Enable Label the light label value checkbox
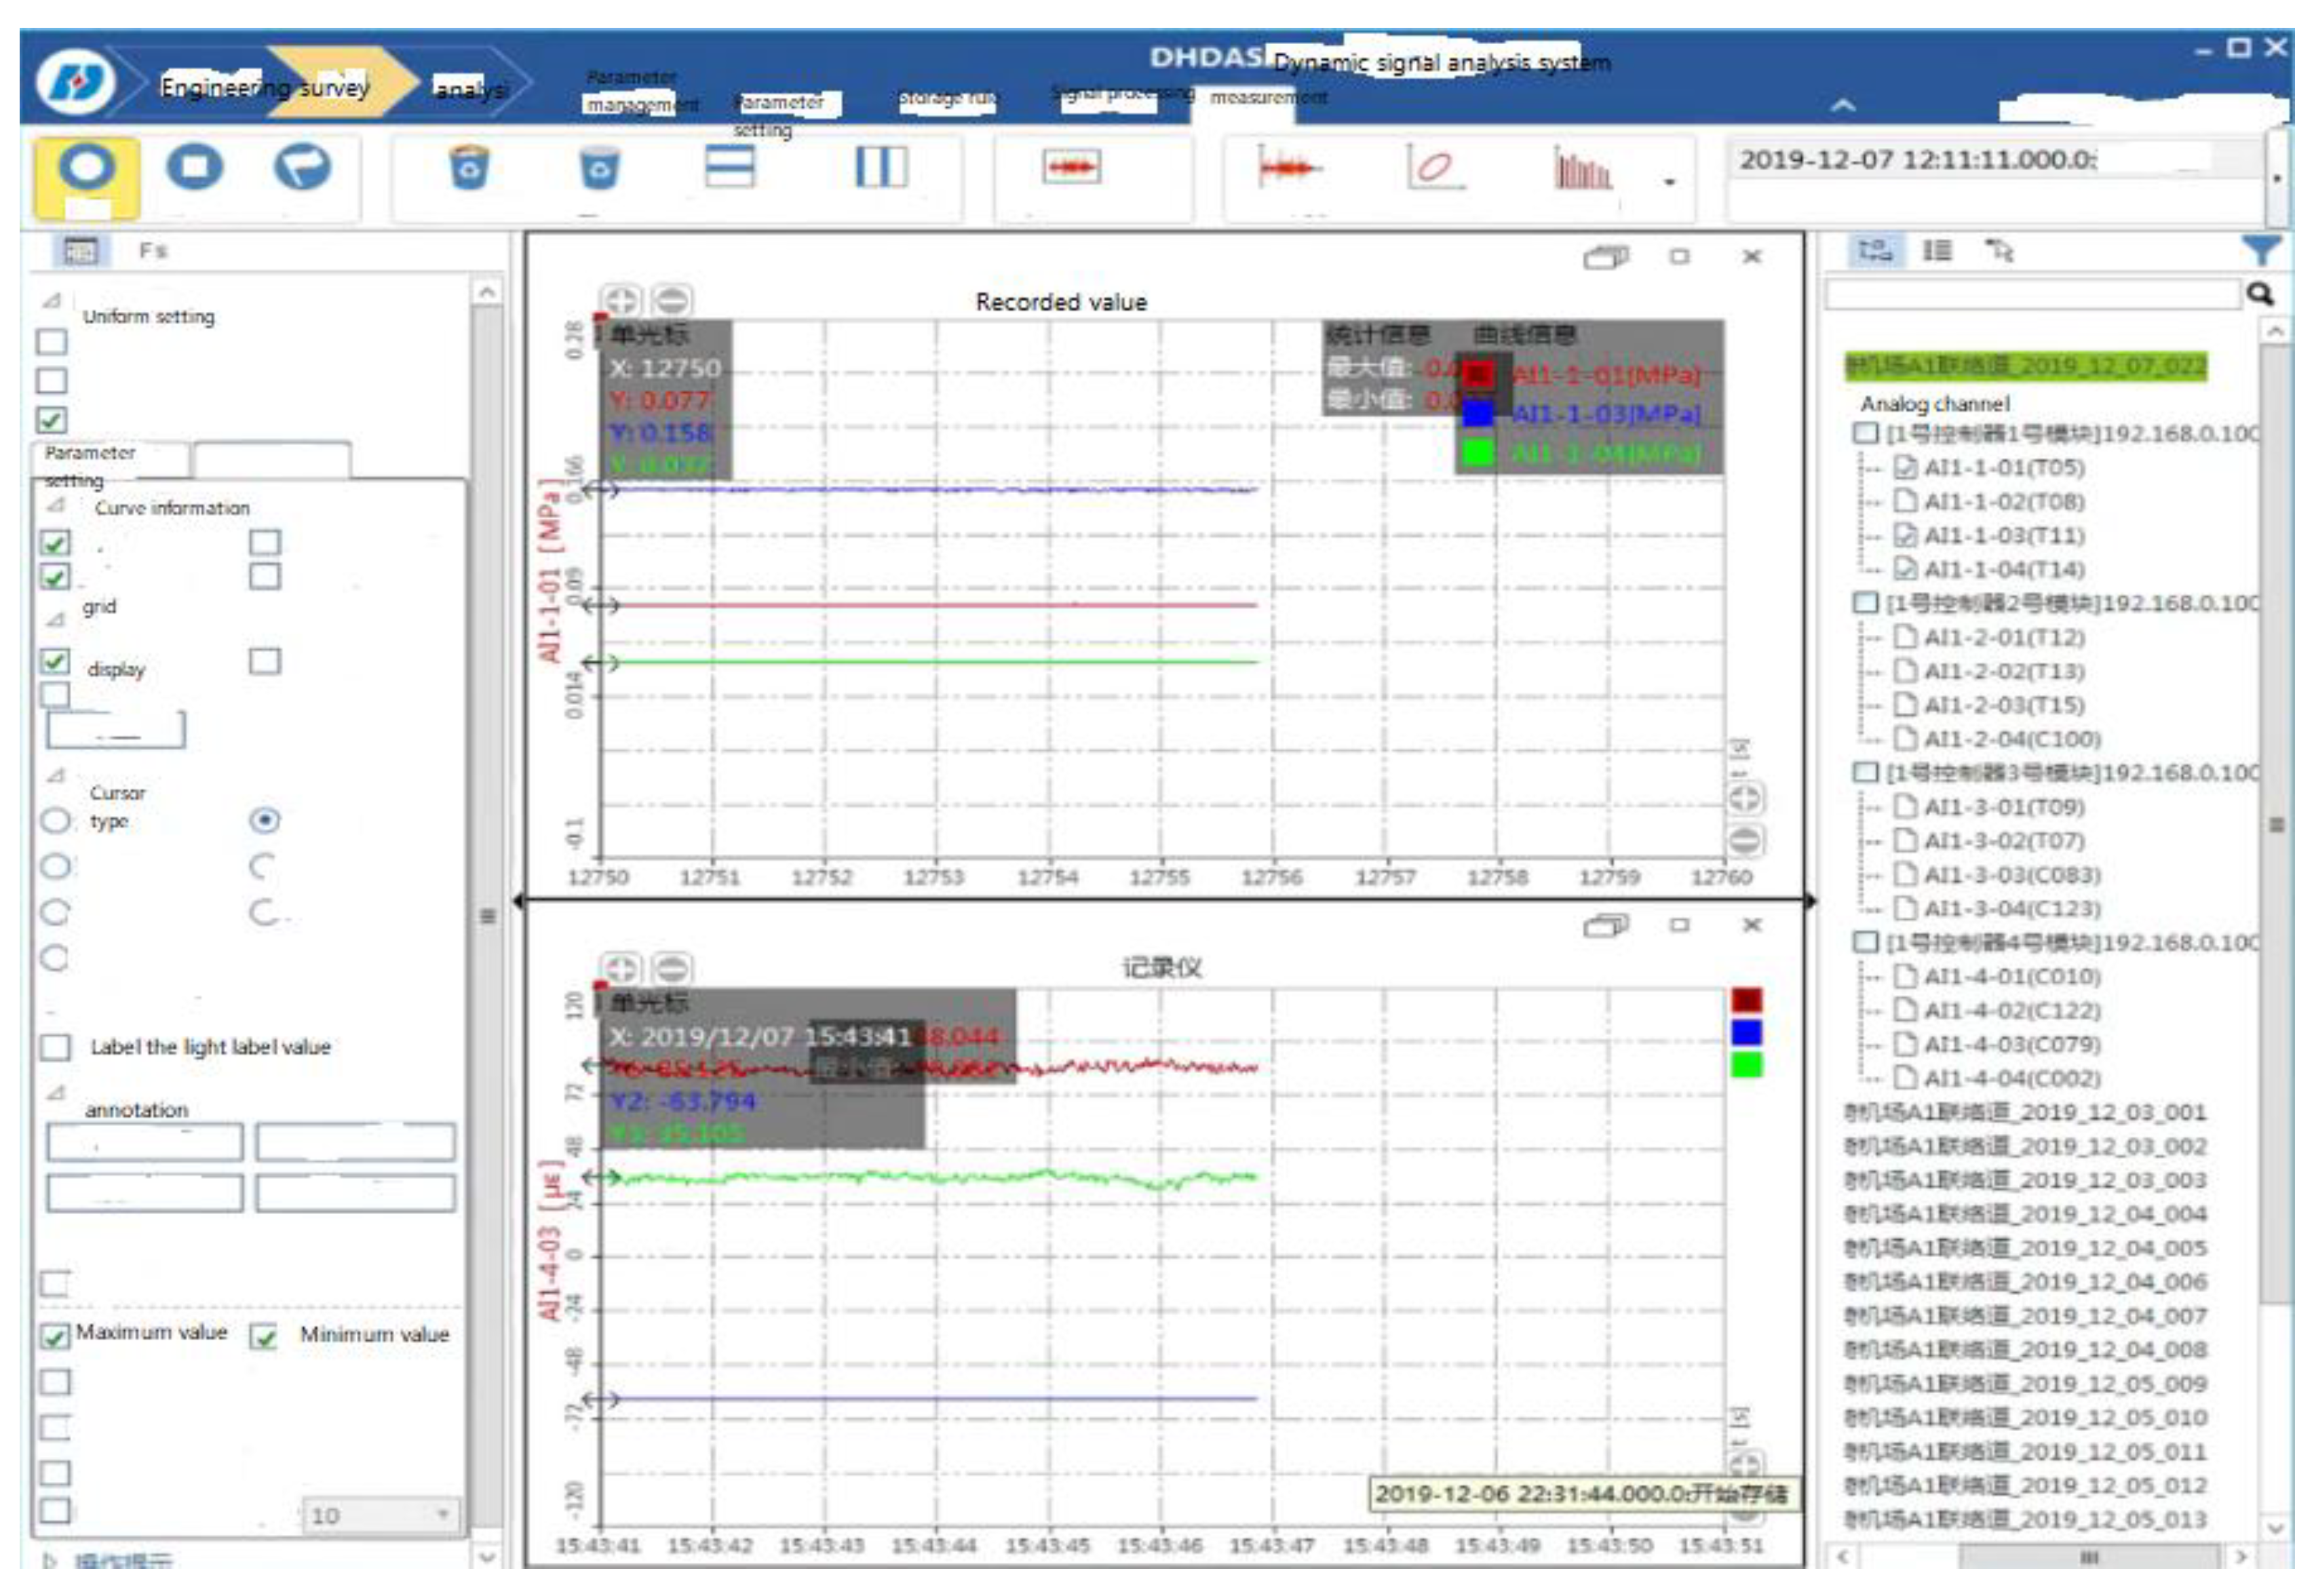2314x1596 pixels. click(55, 1048)
